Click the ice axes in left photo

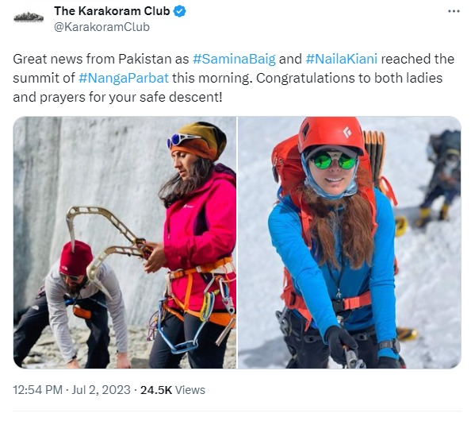[108, 238]
